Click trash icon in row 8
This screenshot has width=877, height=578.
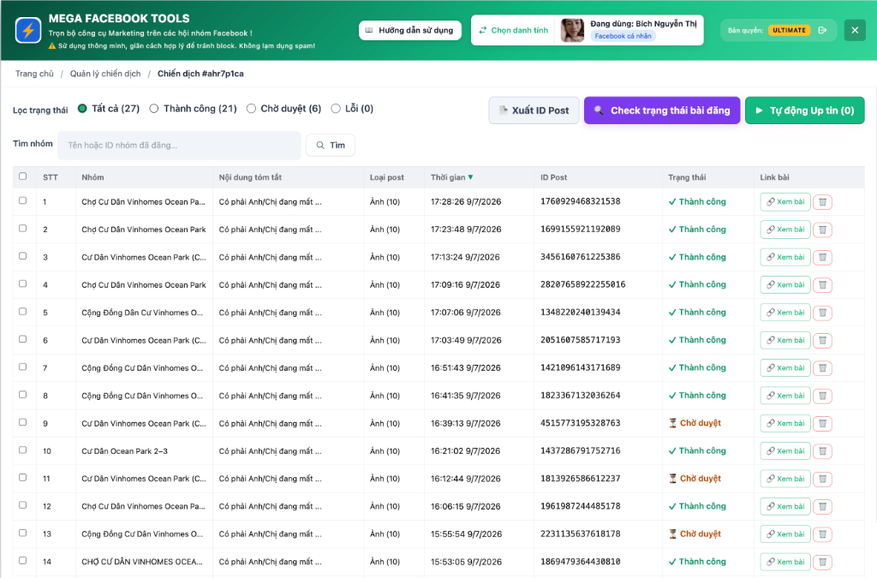click(x=823, y=396)
